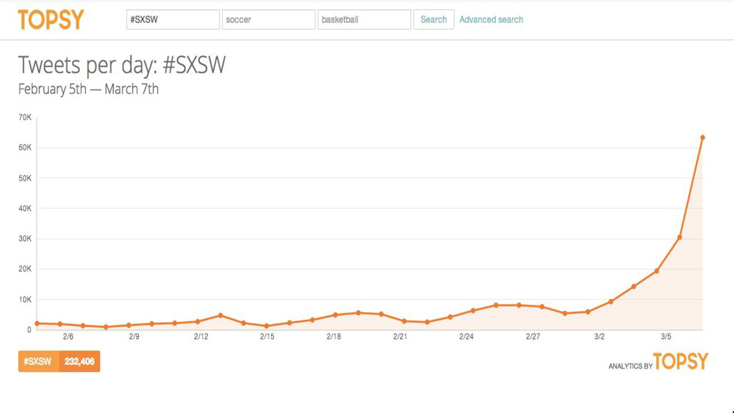Select the first data point at chart start
Viewport: 734px width, 413px height.
pyautogui.click(x=37, y=323)
